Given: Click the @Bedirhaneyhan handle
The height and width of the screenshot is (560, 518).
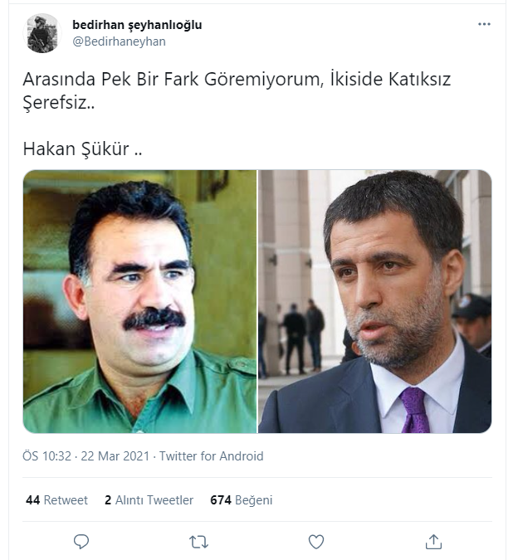Looking at the screenshot, I should pyautogui.click(x=119, y=41).
